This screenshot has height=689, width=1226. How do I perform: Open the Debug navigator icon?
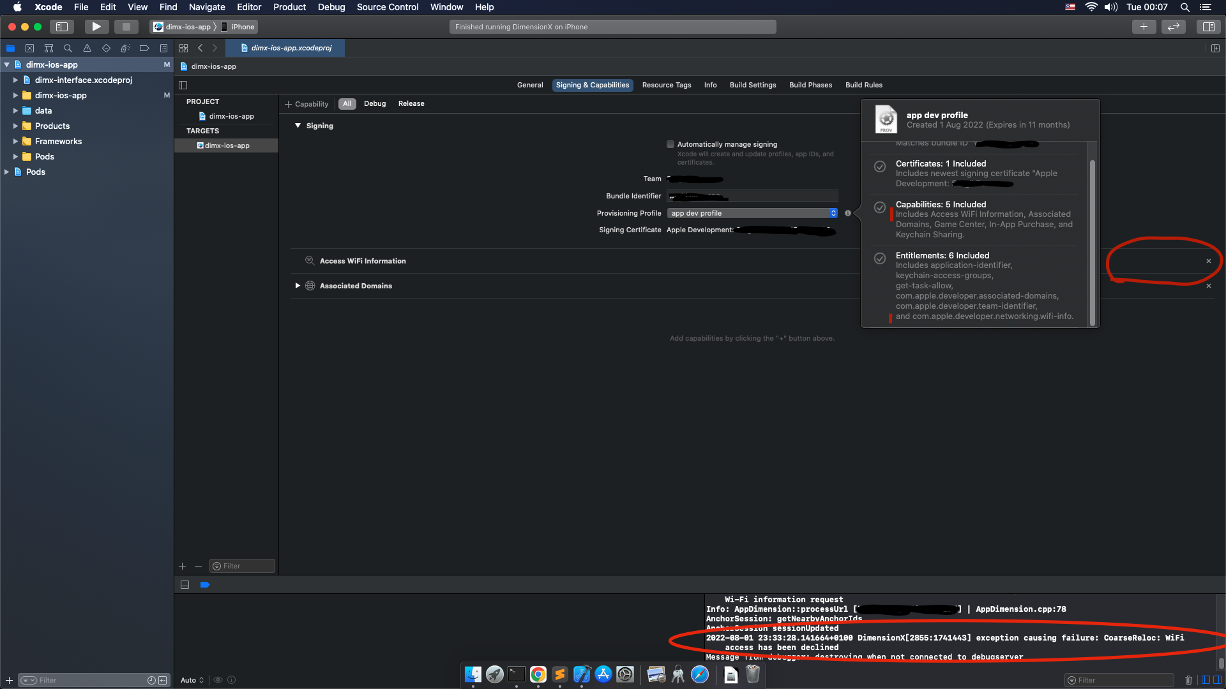pyautogui.click(x=125, y=48)
